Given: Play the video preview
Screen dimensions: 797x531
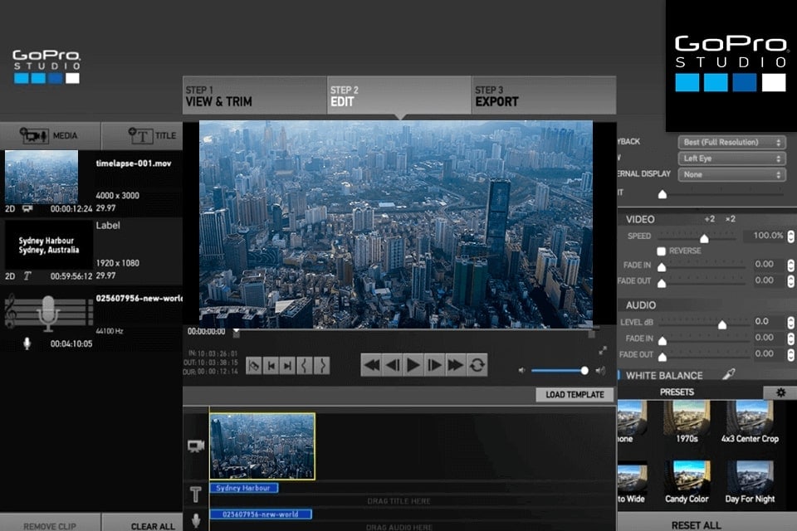Looking at the screenshot, I should click(413, 365).
